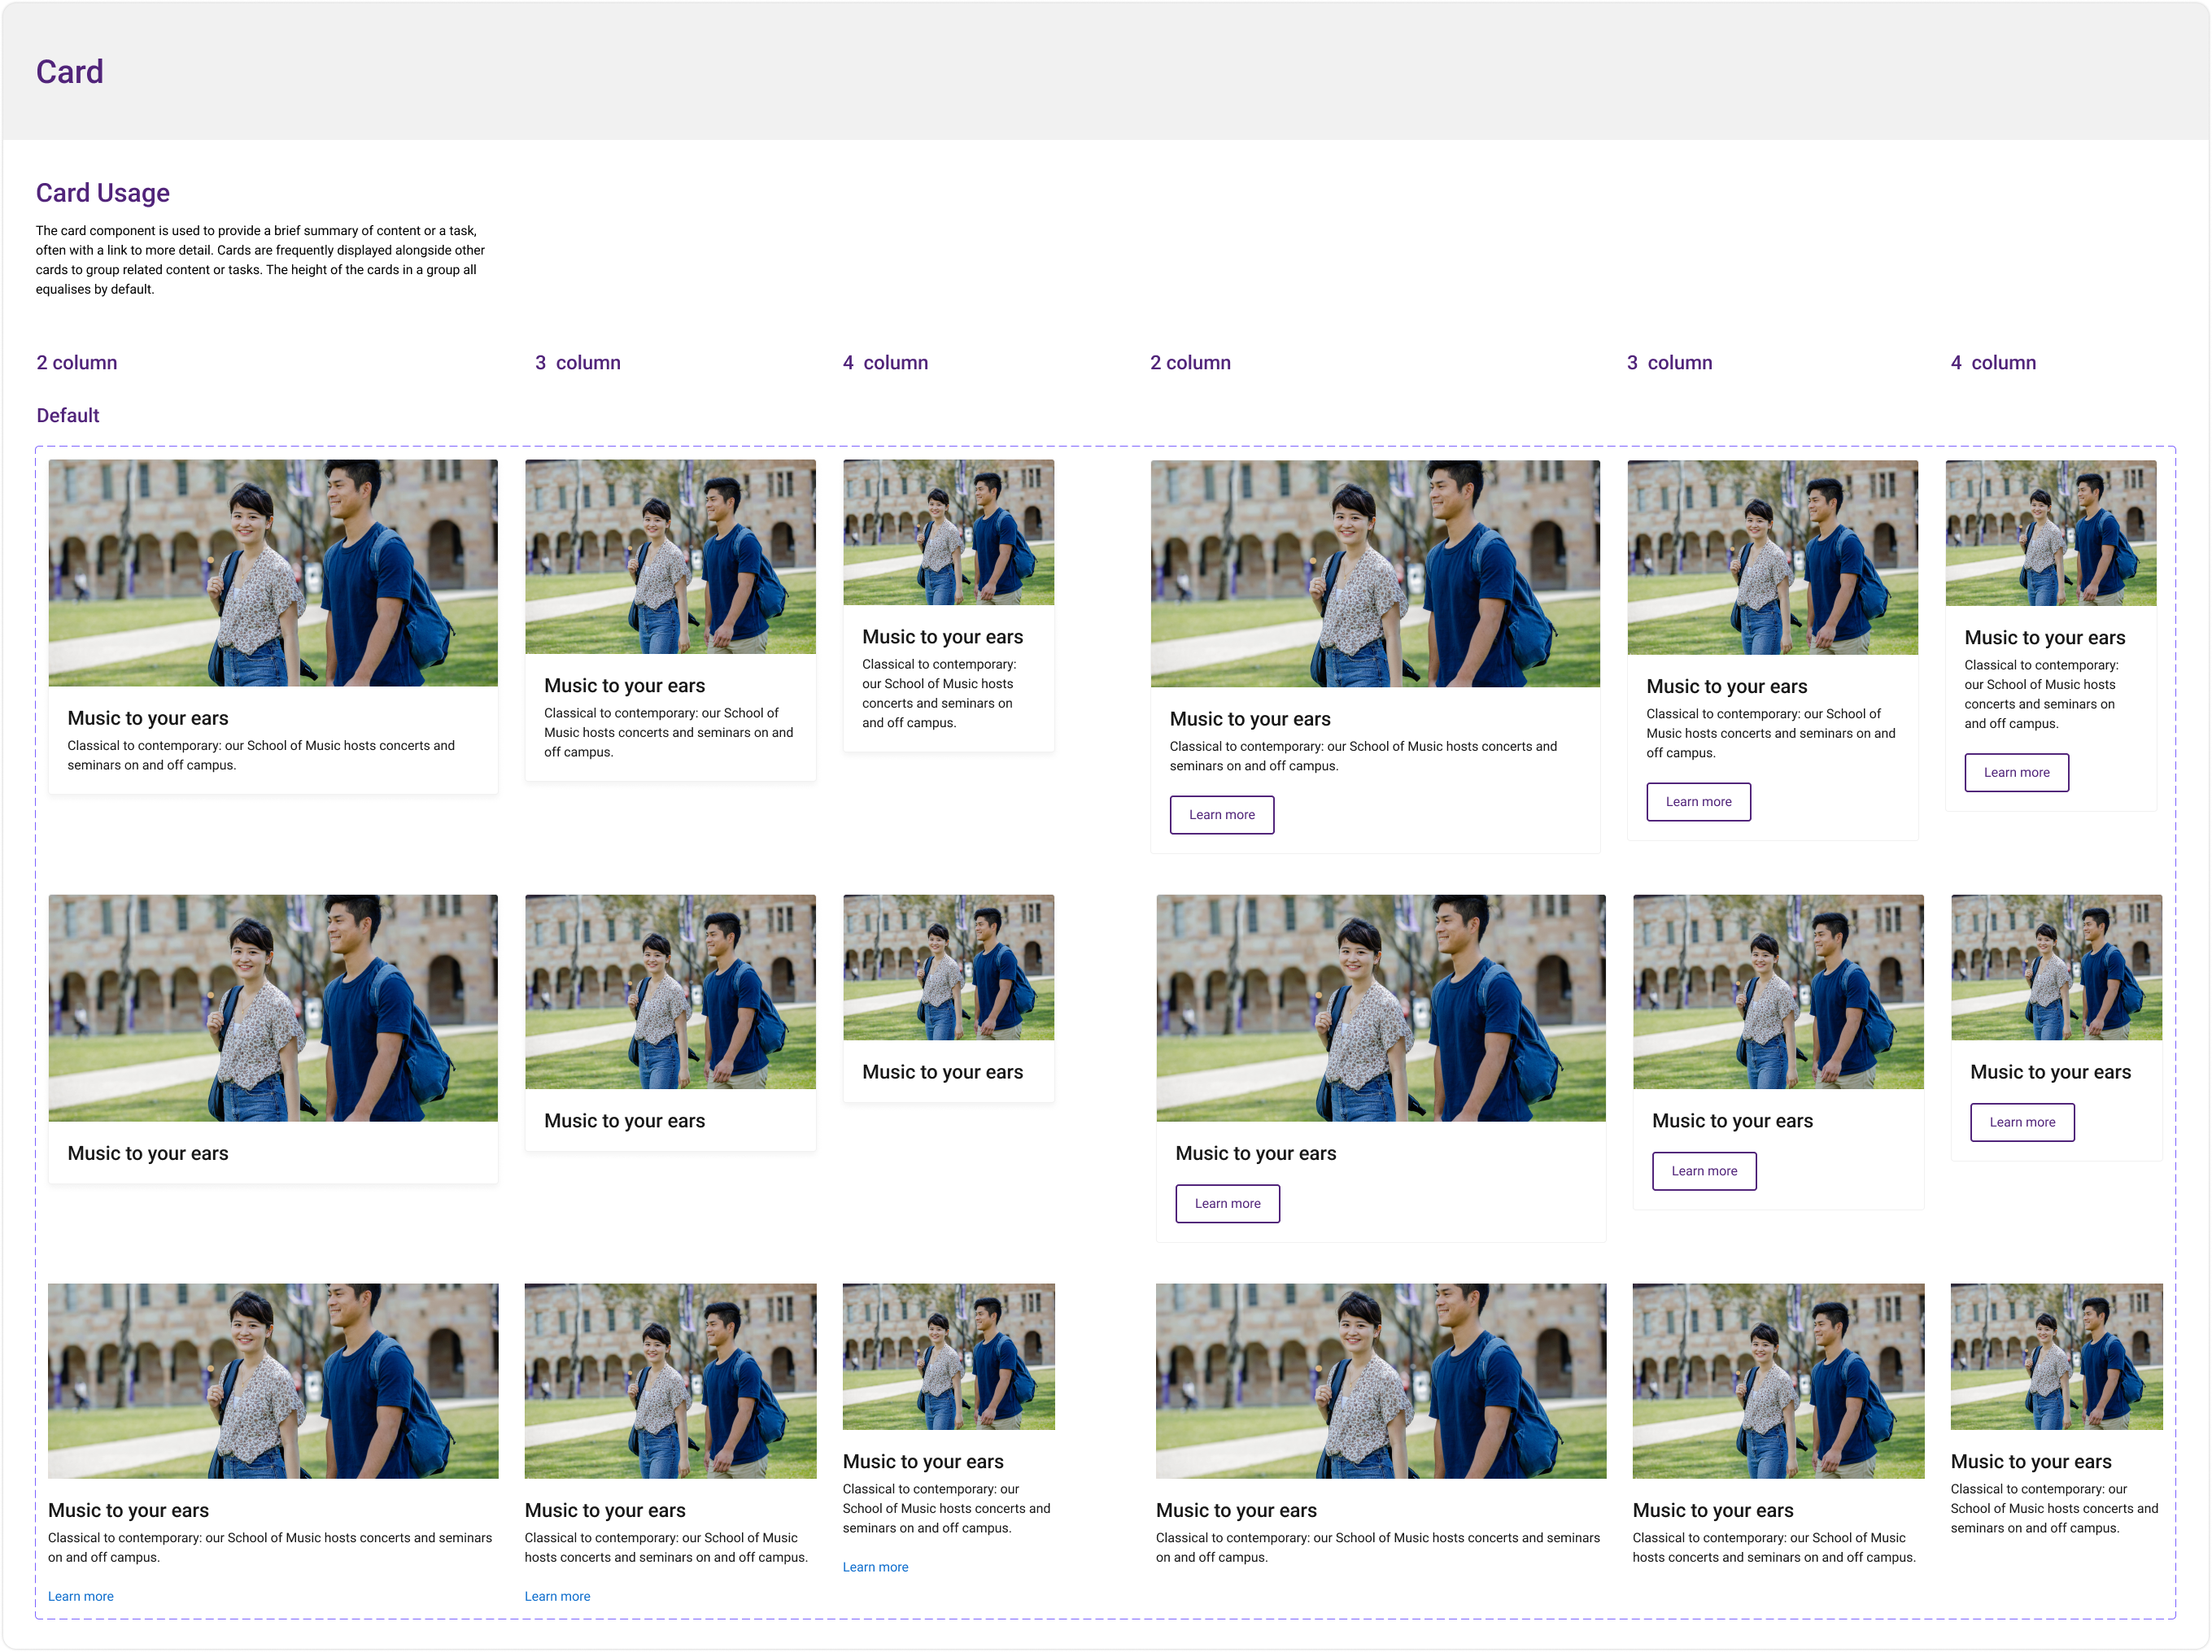This screenshot has height=1652, width=2212.
Task: Click the rightmost 4 column heading
Action: point(1993,363)
